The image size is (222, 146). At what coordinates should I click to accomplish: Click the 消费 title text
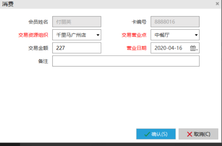8,4
